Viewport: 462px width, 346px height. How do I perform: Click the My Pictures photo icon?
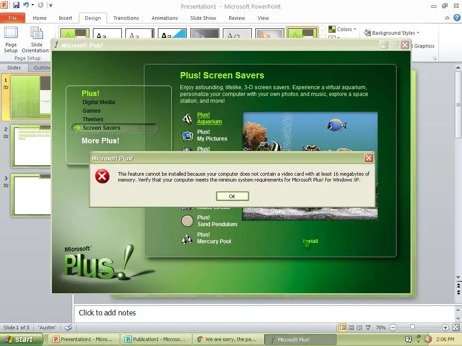[x=187, y=136]
